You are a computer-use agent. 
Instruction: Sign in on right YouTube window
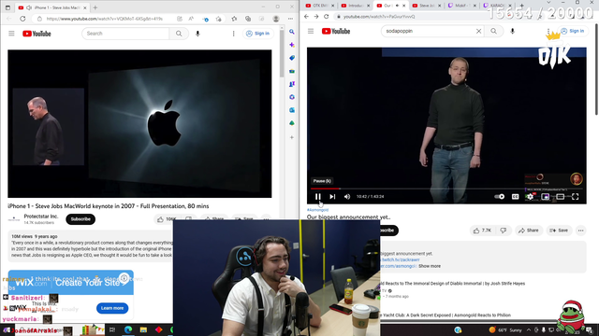pyautogui.click(x=572, y=31)
